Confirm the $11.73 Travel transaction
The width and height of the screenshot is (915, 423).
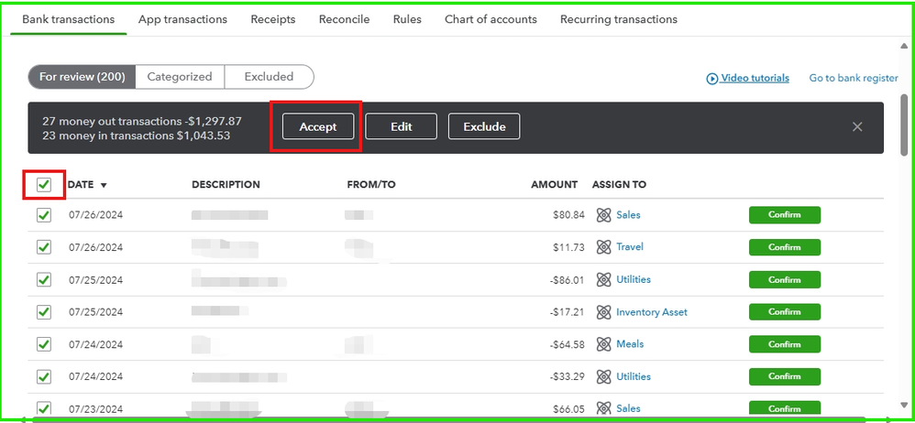coord(785,247)
